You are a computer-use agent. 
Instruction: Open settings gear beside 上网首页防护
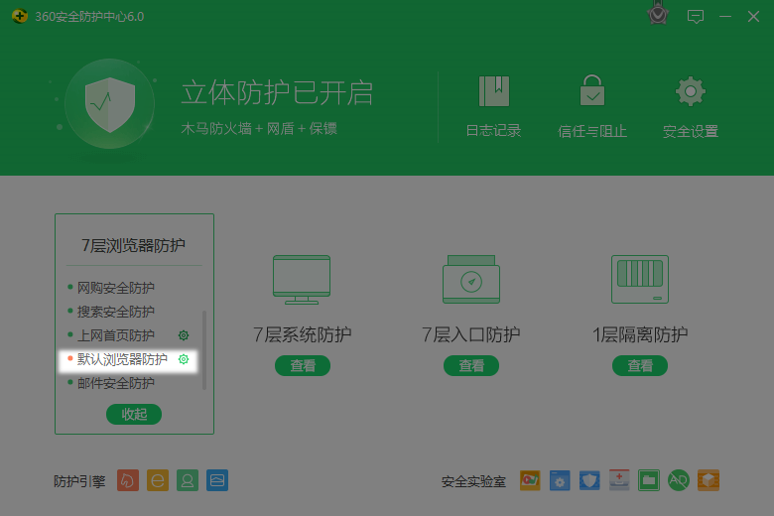click(184, 335)
